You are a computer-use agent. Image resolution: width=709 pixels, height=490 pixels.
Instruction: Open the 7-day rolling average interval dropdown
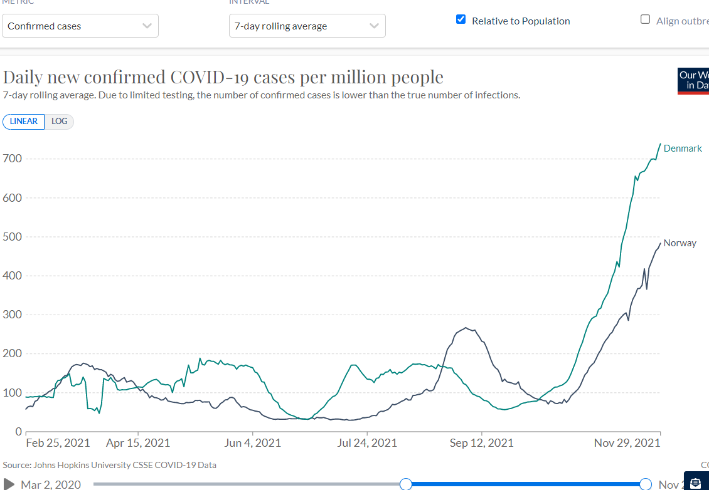click(x=307, y=26)
